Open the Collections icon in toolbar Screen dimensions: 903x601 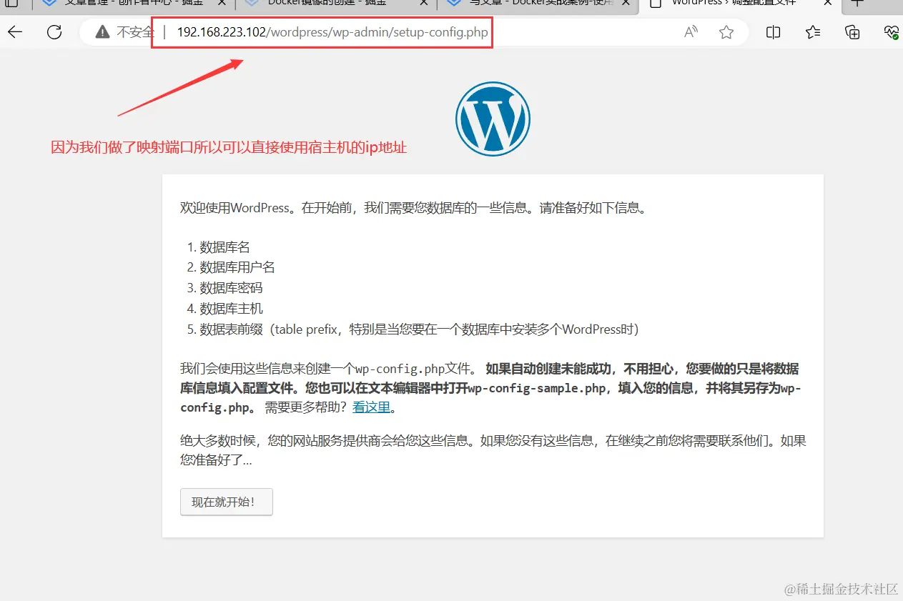(x=852, y=31)
